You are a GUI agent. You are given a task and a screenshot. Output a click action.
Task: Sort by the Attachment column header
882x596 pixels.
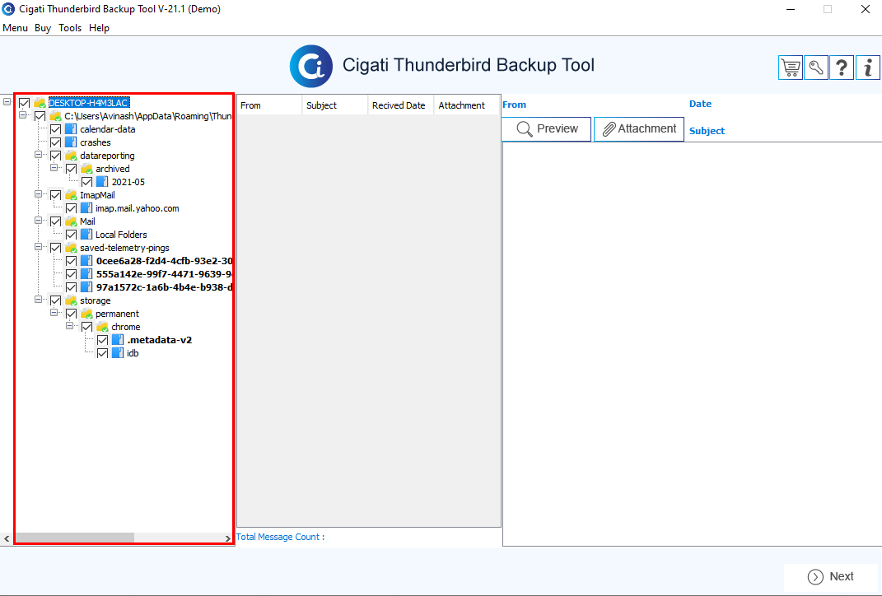click(x=467, y=105)
